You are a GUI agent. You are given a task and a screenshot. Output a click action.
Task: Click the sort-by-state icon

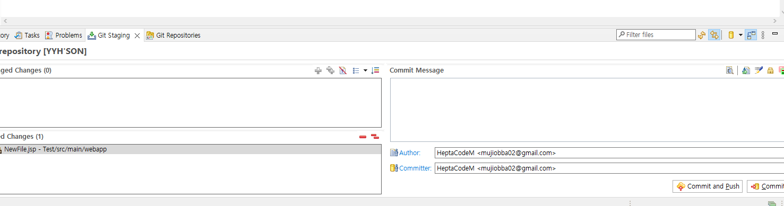coord(375,70)
